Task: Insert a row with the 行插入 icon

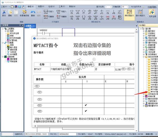Action: coord(49,12)
